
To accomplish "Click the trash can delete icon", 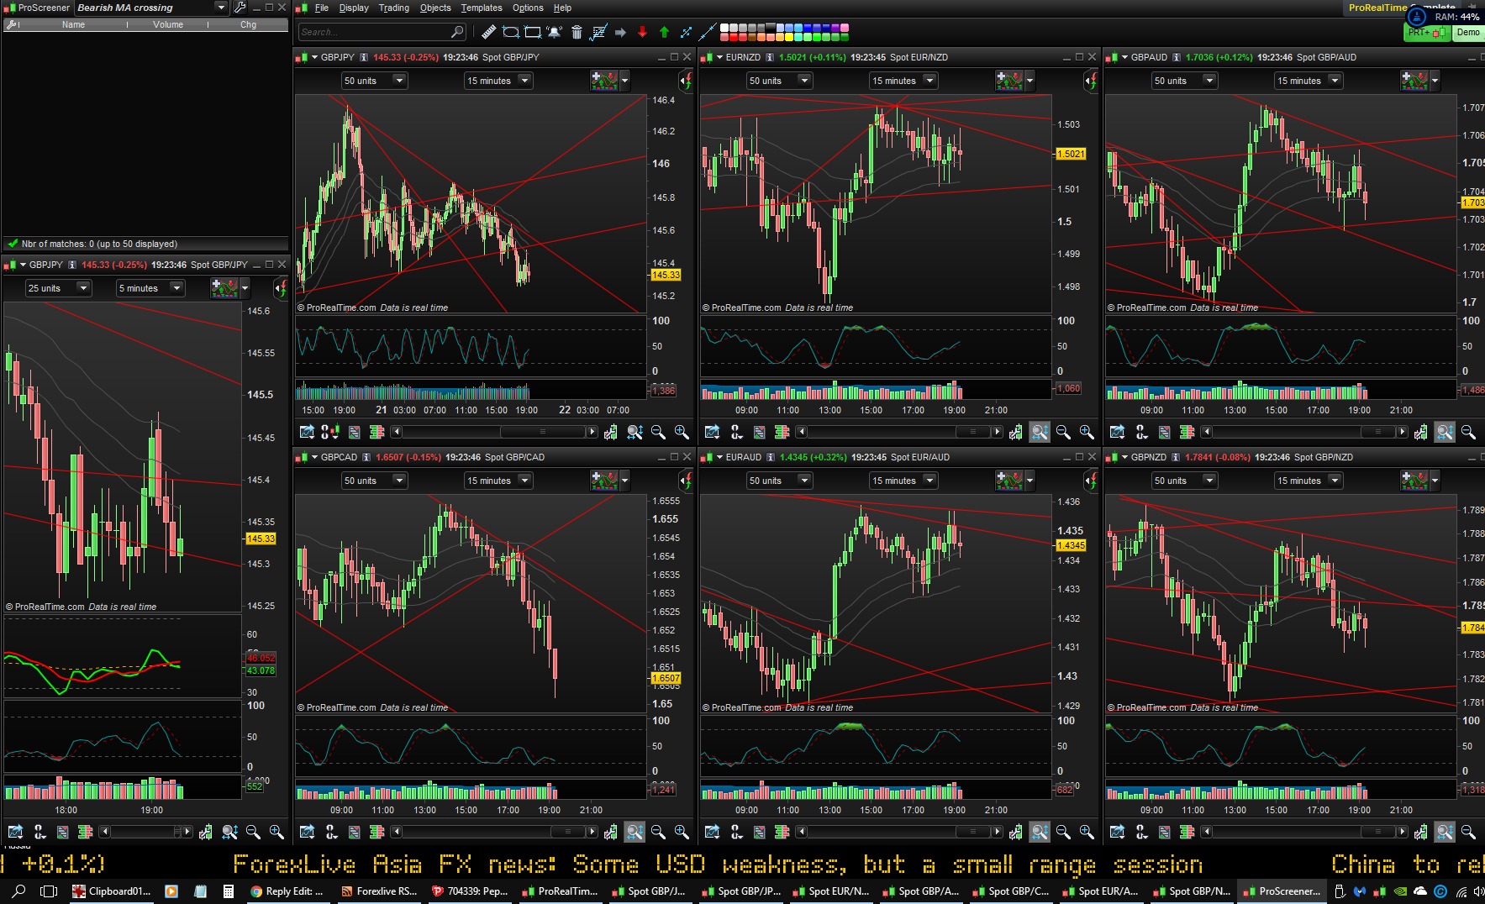I will [x=577, y=32].
